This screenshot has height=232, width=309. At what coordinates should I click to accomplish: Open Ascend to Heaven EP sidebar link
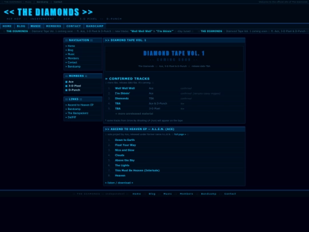click(81, 105)
